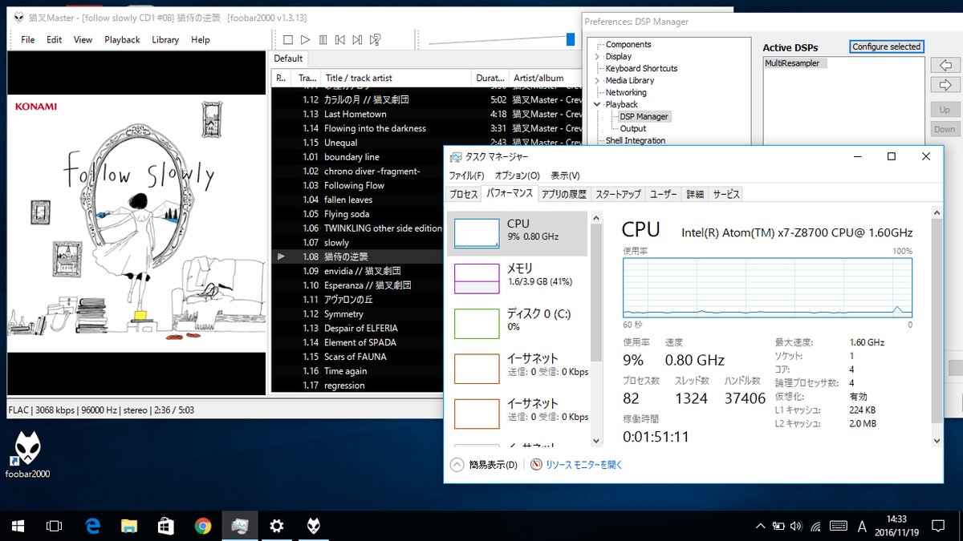Select the track Flying soda in playlist
Screen dimensions: 963x541
(x=347, y=214)
